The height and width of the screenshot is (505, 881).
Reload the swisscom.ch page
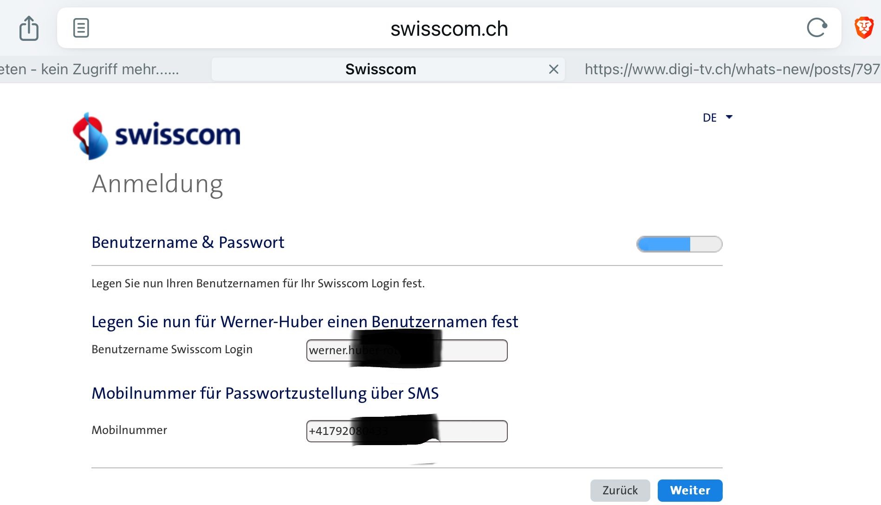pyautogui.click(x=816, y=28)
